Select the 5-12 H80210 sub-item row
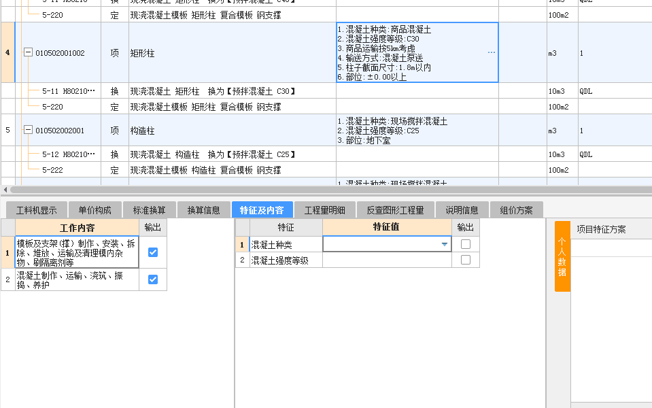The width and height of the screenshot is (652, 408). pyautogui.click(x=69, y=154)
